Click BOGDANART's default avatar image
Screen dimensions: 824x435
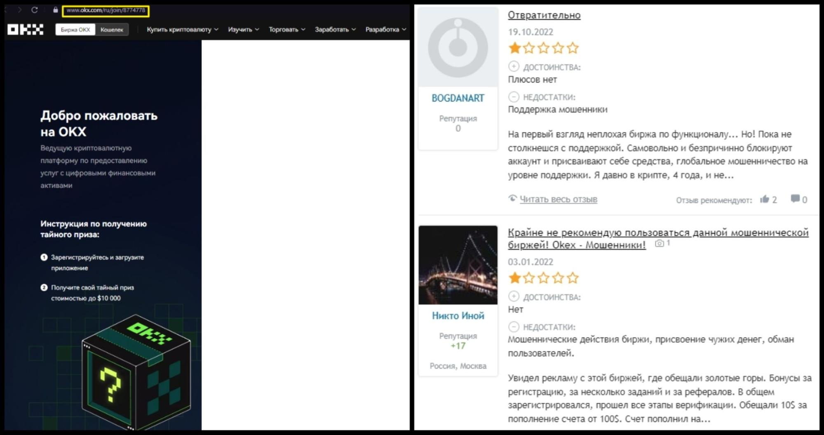pyautogui.click(x=458, y=47)
